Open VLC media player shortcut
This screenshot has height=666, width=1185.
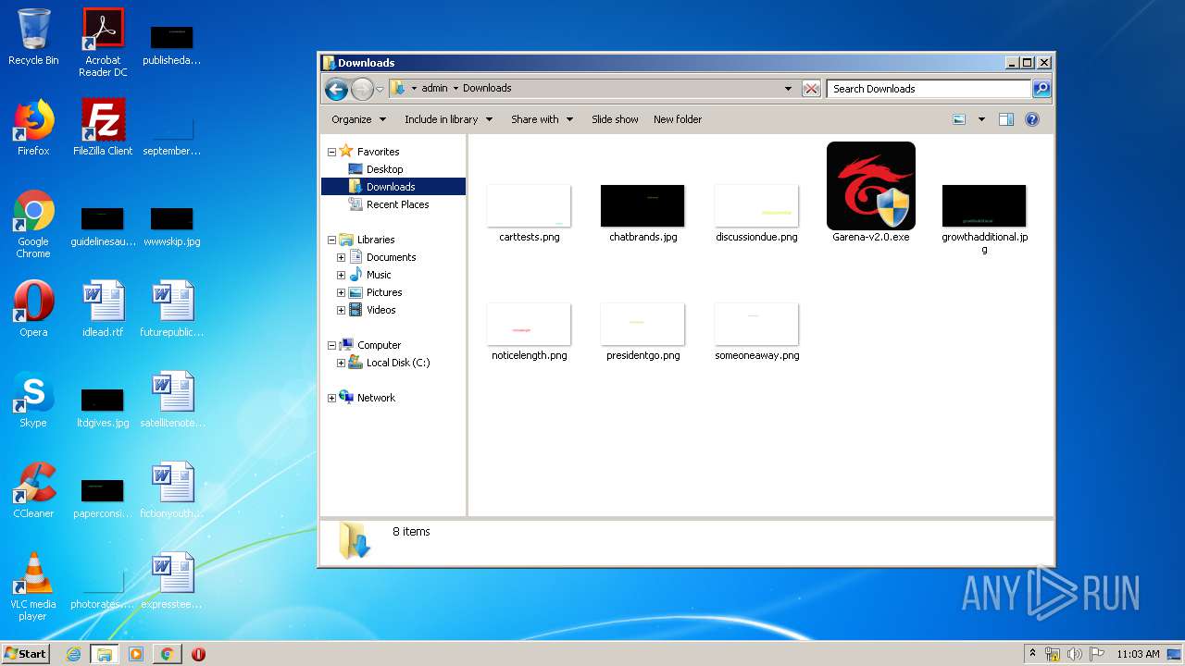pyautogui.click(x=33, y=586)
